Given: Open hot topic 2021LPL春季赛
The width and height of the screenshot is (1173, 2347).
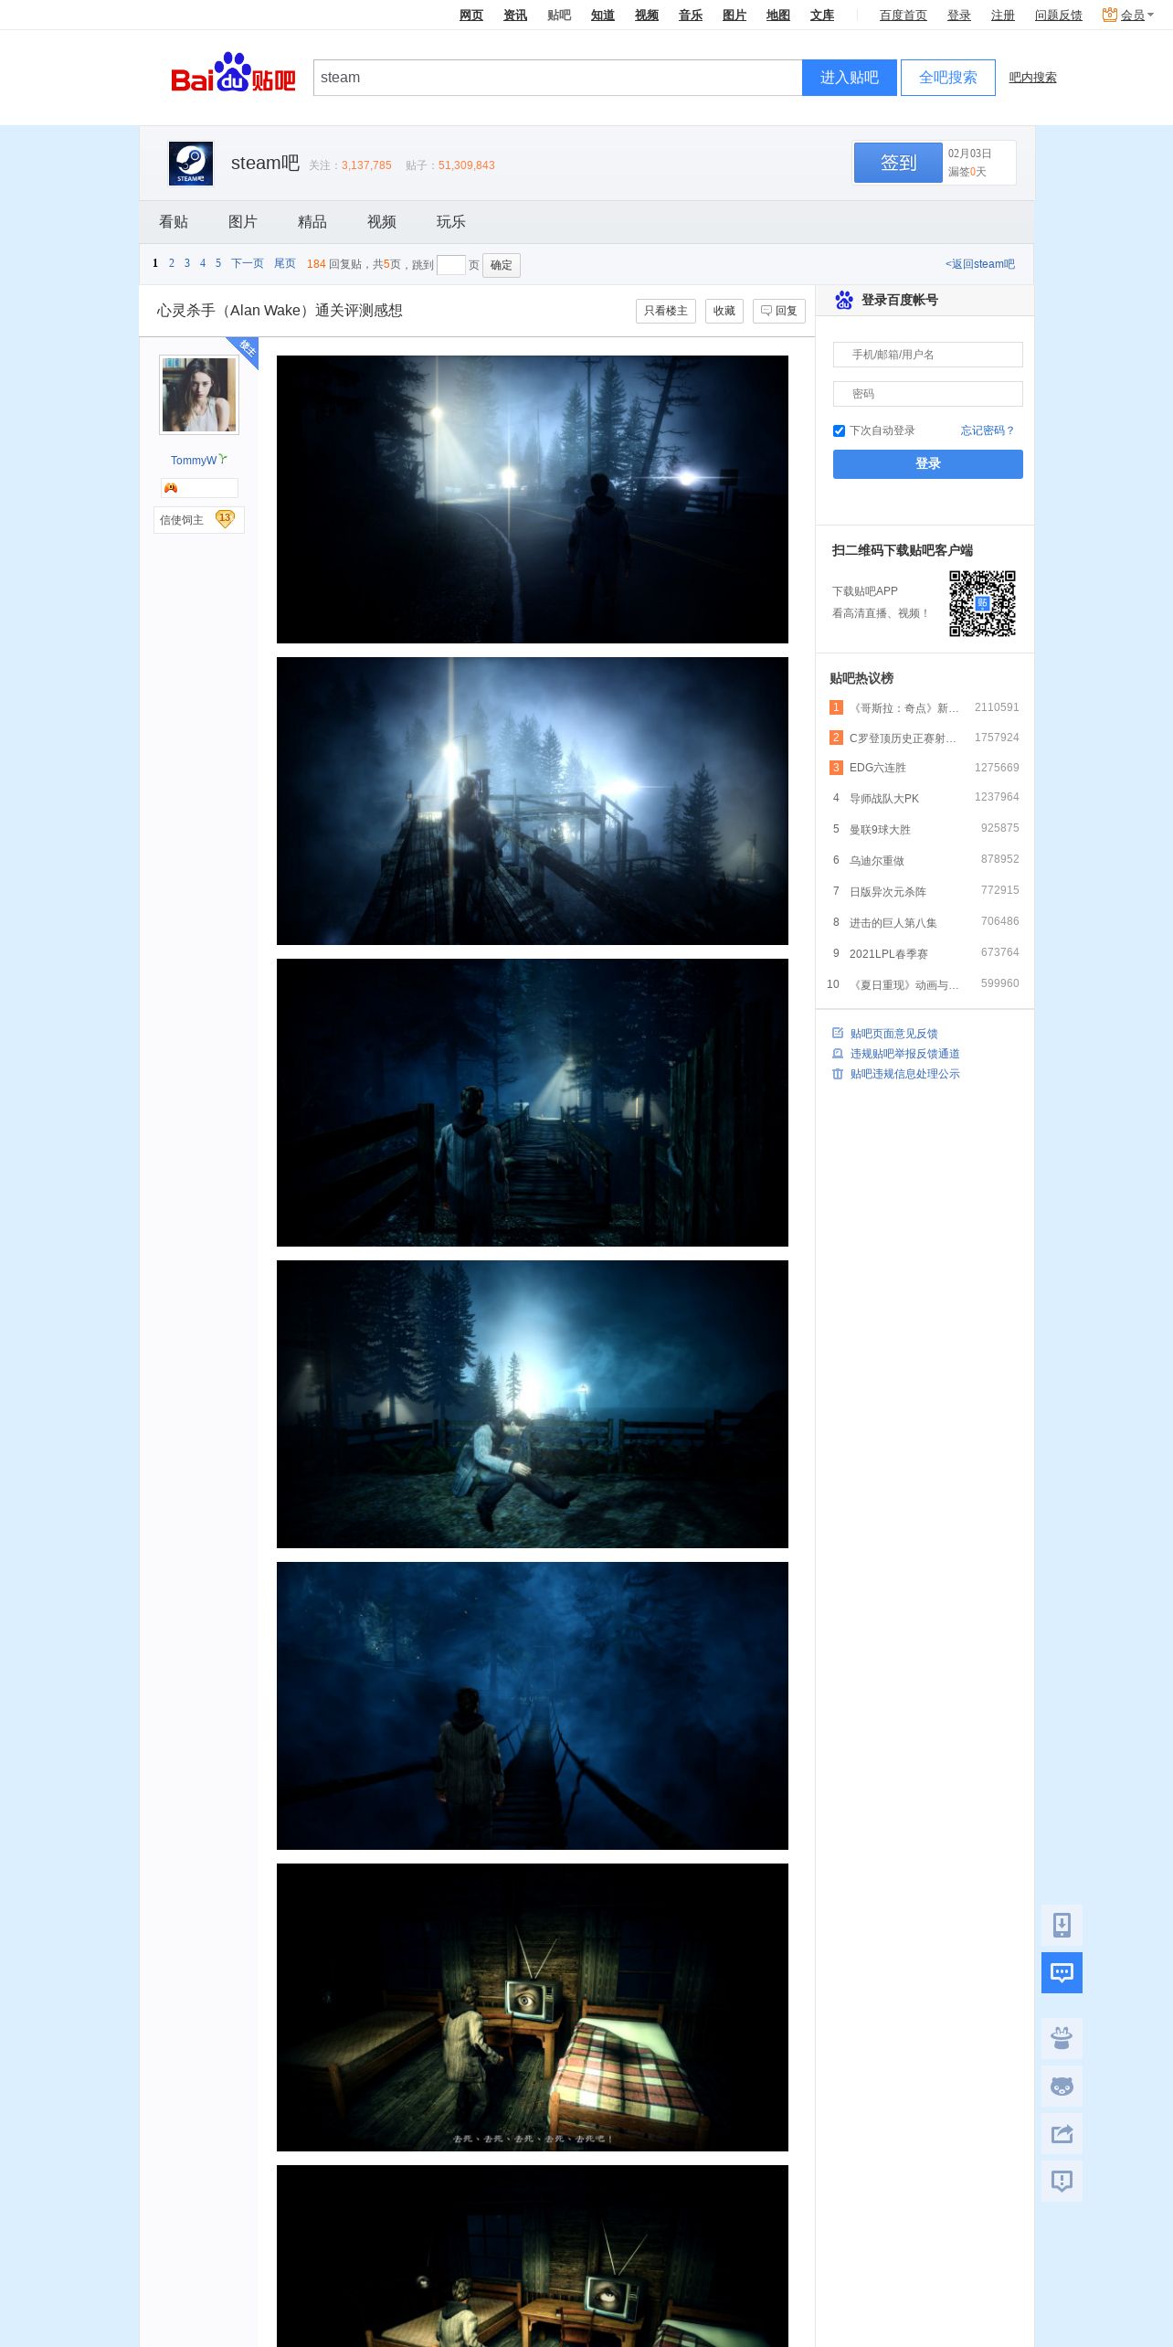Looking at the screenshot, I should pyautogui.click(x=889, y=954).
